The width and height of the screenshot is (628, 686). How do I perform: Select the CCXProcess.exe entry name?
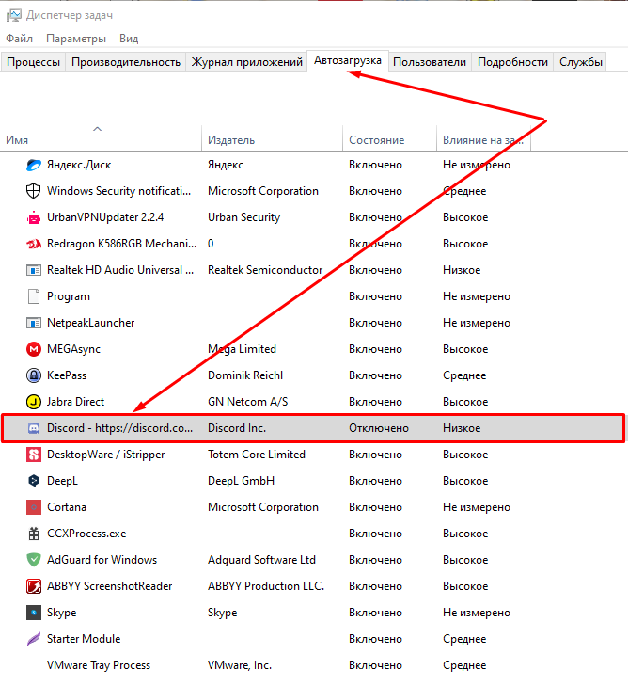tap(86, 534)
